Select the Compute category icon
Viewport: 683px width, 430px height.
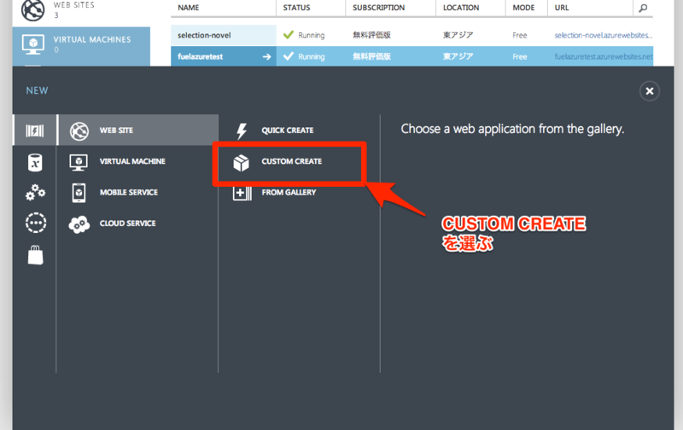pos(35,131)
